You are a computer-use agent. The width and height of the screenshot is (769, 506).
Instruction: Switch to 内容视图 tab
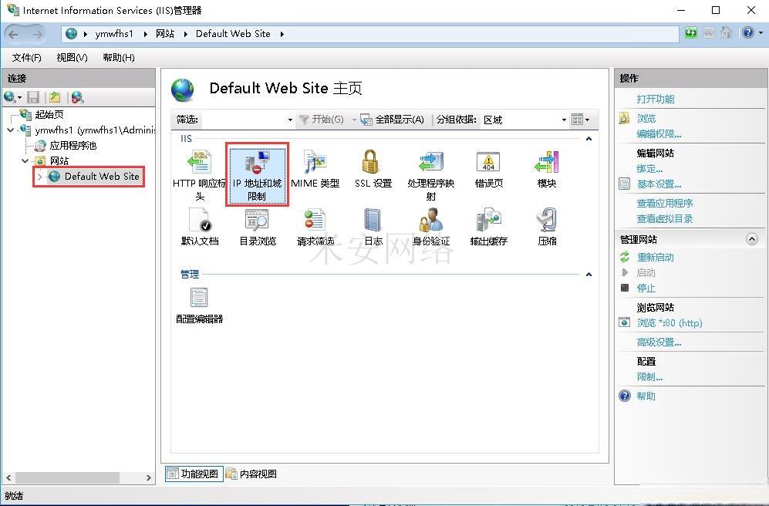click(x=251, y=474)
